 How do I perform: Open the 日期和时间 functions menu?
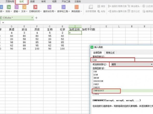point(35,9)
